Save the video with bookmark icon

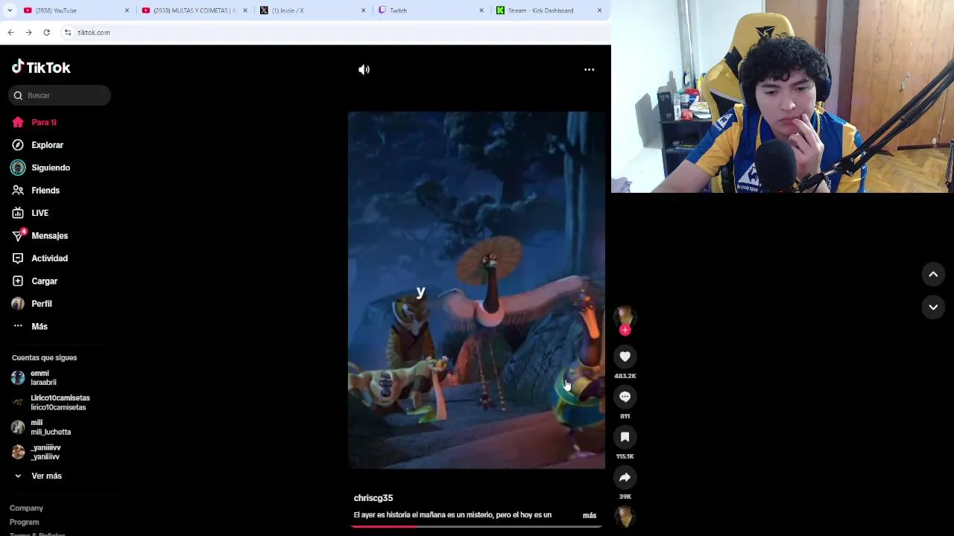[625, 437]
